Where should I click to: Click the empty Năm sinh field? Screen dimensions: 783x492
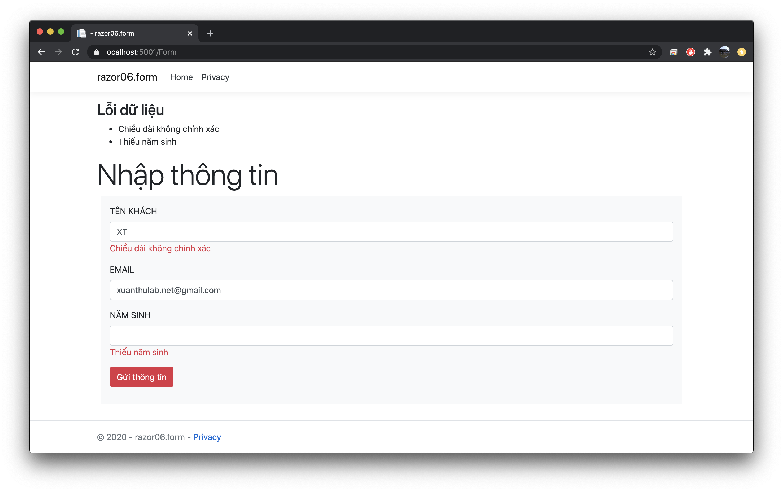[x=391, y=335]
